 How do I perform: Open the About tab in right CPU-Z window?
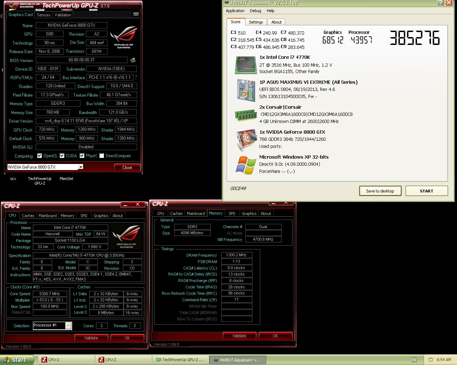pyautogui.click(x=266, y=214)
